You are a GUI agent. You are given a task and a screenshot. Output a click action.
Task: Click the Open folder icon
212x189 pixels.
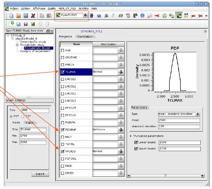[19, 16]
